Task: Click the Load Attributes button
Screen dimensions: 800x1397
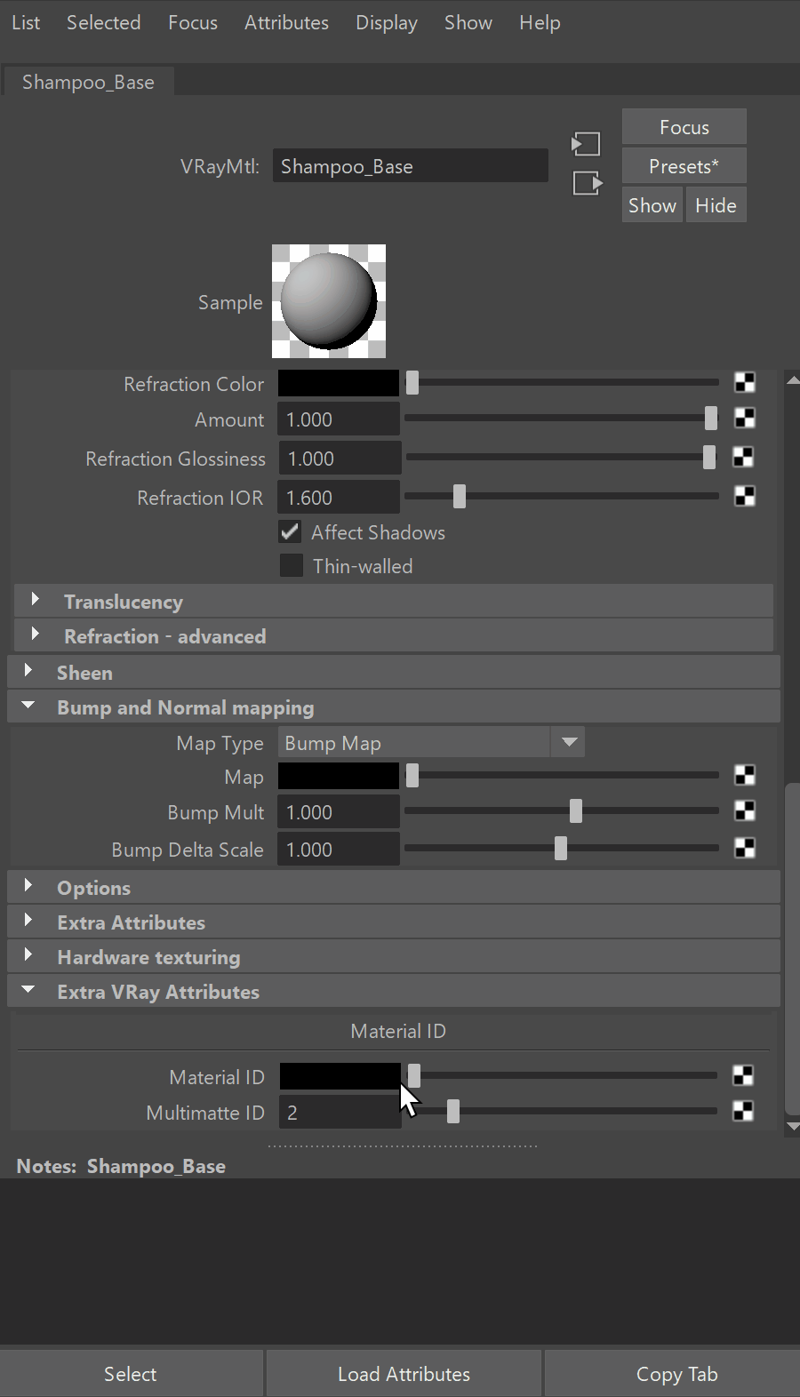Action: (x=404, y=1373)
